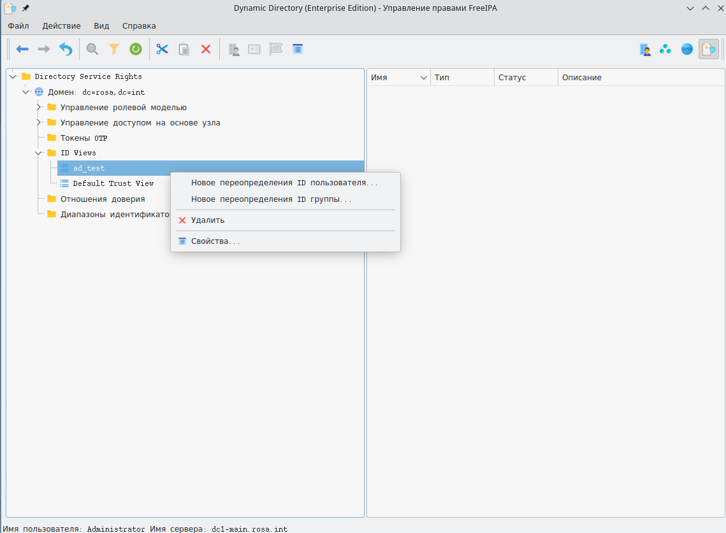Select Удалить in the context menu
The image size is (726, 533).
pos(208,220)
